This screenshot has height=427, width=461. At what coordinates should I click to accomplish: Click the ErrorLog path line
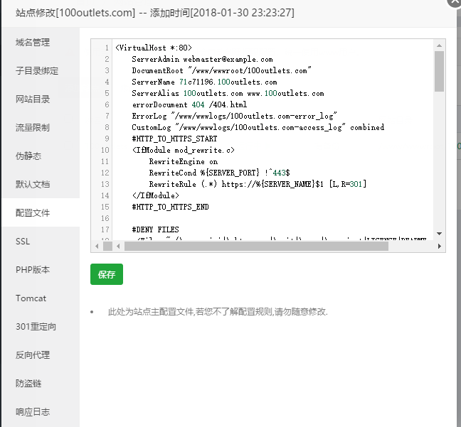[x=234, y=117]
